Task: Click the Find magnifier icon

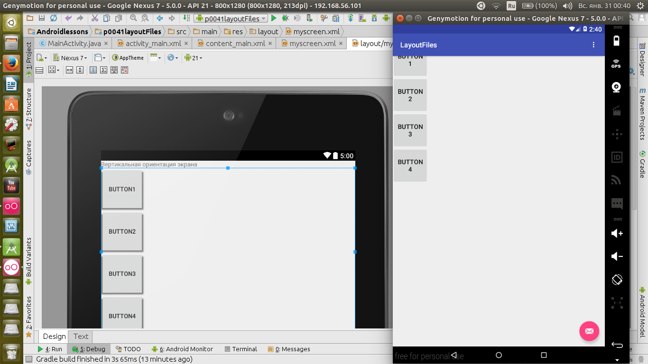Action: (x=133, y=18)
